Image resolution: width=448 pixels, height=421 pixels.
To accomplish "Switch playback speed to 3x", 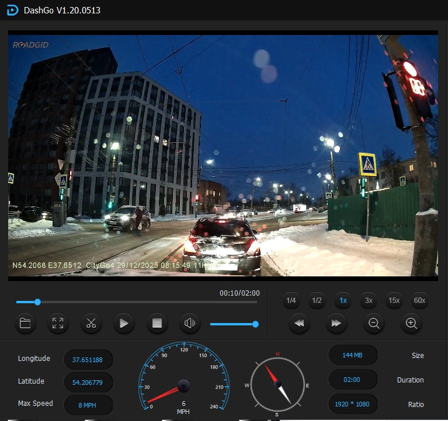I will (369, 301).
